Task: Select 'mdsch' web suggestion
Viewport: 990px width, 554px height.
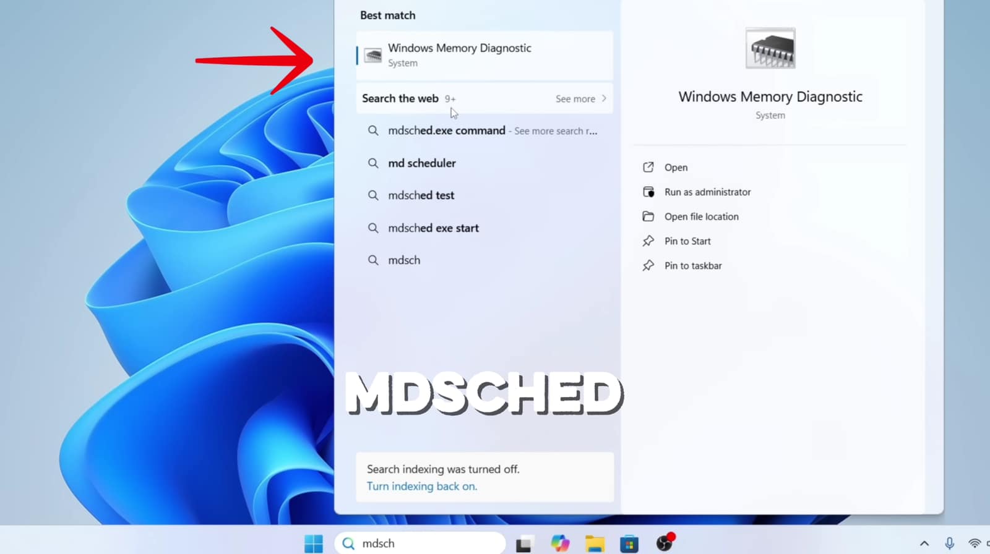Action: (x=484, y=260)
